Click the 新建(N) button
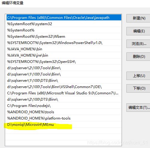The height and width of the screenshot is (148, 150). [x=138, y=18]
